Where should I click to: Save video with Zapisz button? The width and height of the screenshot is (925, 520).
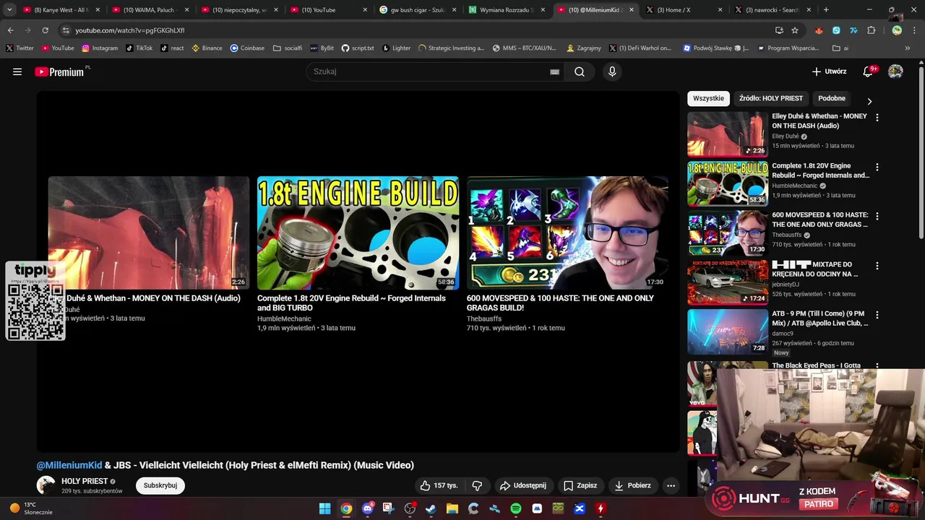pos(580,485)
